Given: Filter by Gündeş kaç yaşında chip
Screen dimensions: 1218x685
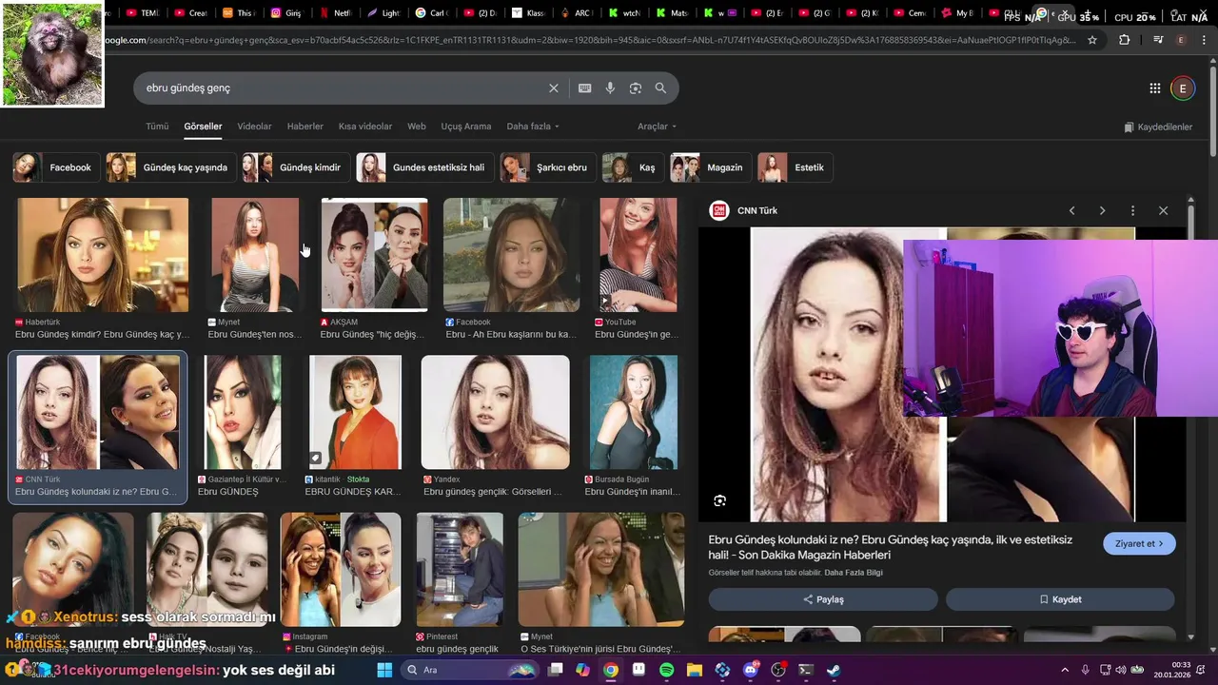Looking at the screenshot, I should tap(170, 167).
